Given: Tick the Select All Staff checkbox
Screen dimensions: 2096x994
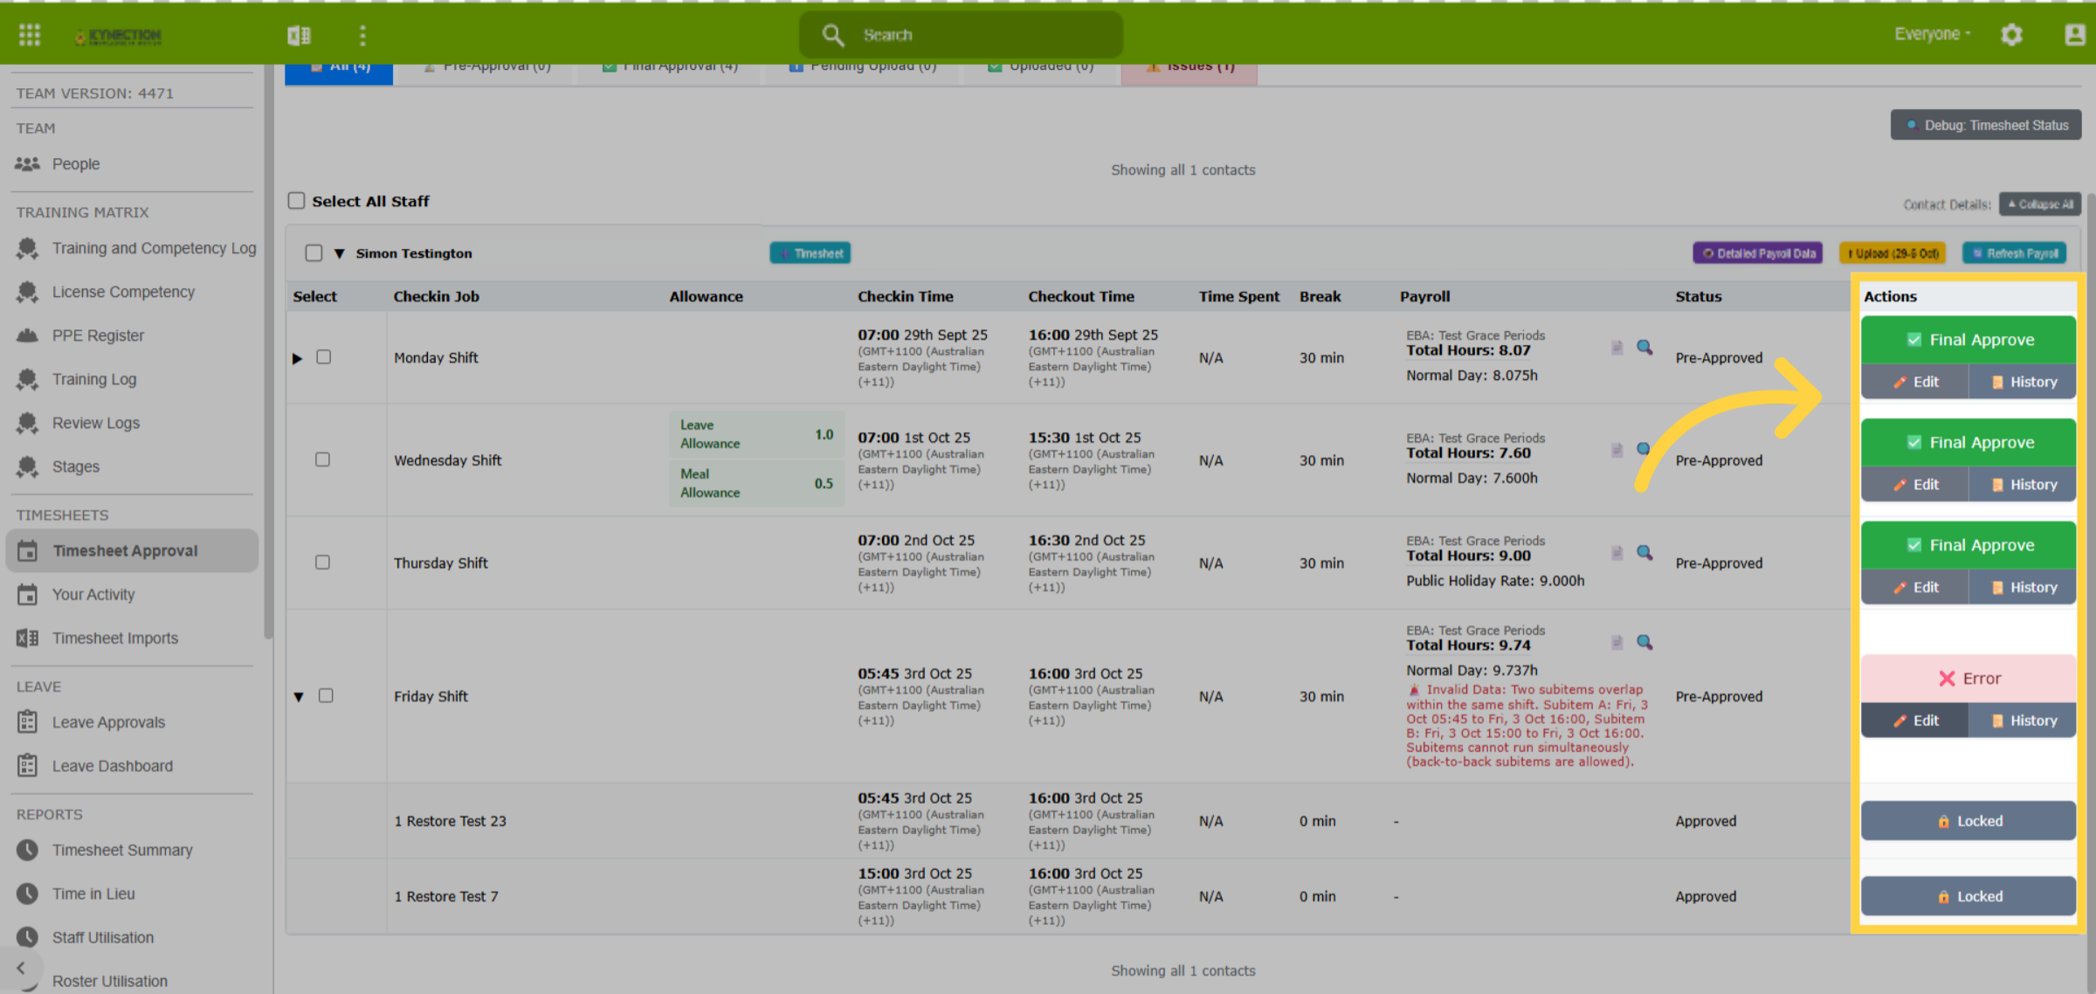Looking at the screenshot, I should (x=297, y=201).
